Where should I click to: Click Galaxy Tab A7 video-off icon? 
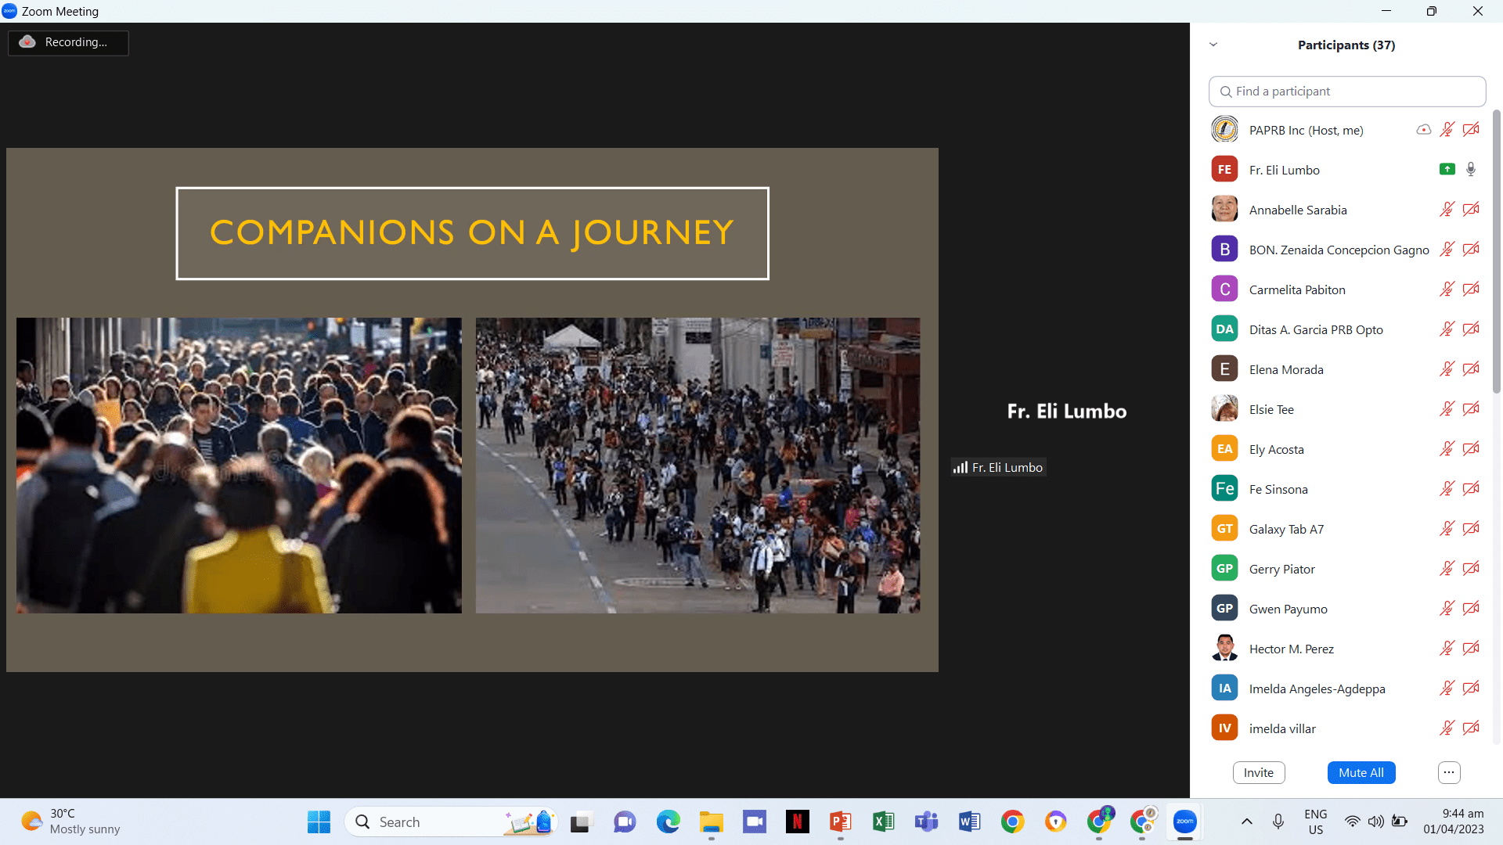(1471, 529)
